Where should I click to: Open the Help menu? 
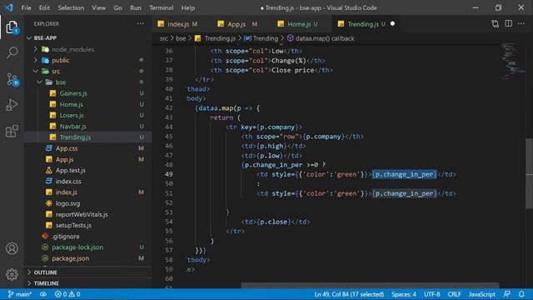[x=188, y=7]
